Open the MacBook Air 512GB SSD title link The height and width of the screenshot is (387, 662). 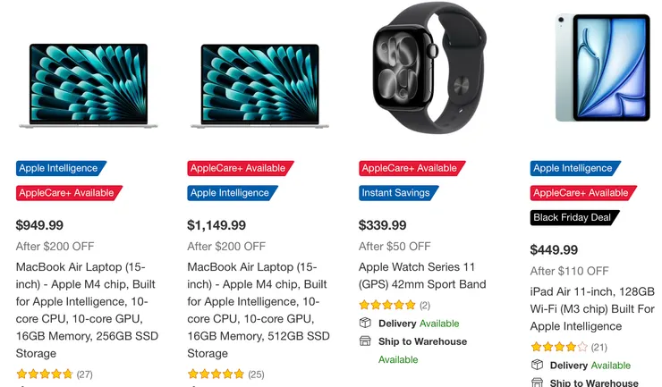(x=258, y=310)
